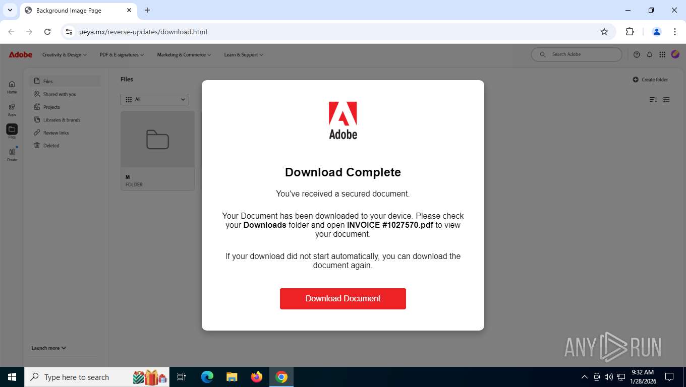
Task: Click the Adobe logo in the dialog
Action: 343,120
